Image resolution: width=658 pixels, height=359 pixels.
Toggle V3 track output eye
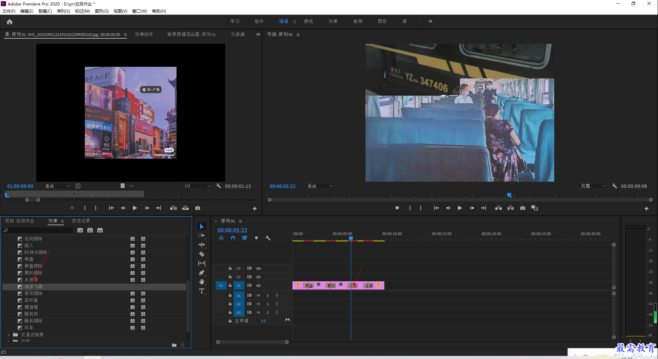point(259,269)
